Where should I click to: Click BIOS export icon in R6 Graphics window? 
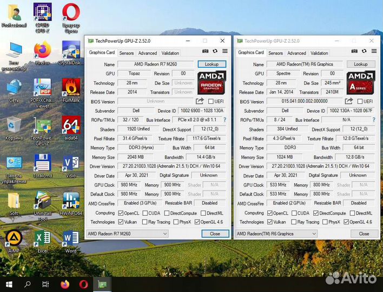349,101
